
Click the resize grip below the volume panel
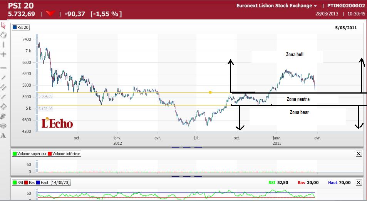tap(186, 176)
